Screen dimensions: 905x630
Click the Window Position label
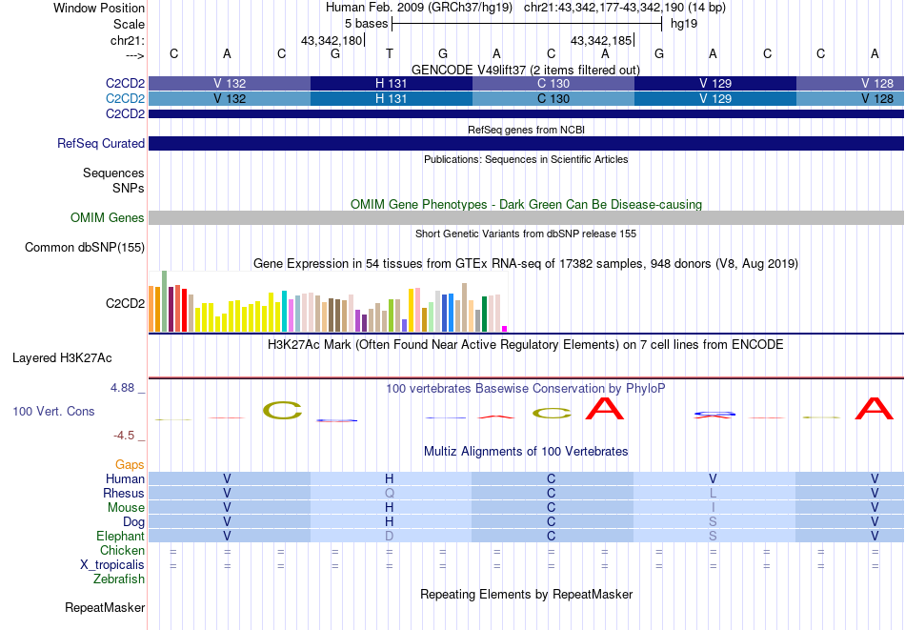[x=99, y=8]
